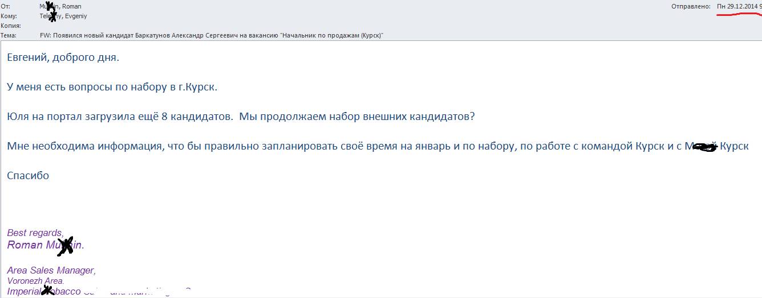Click the sent date Пн 29.12.2014
762x298 pixels.
[x=736, y=6]
